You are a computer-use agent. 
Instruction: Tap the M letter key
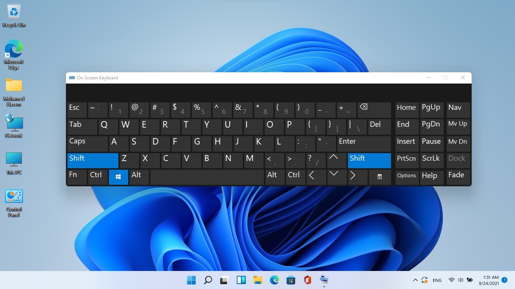pyautogui.click(x=254, y=161)
